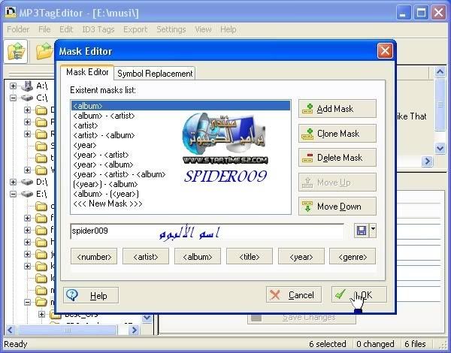Confirm the dialog with OK
Image resolution: width=451 pixels, height=353 pixels.
pos(359,294)
